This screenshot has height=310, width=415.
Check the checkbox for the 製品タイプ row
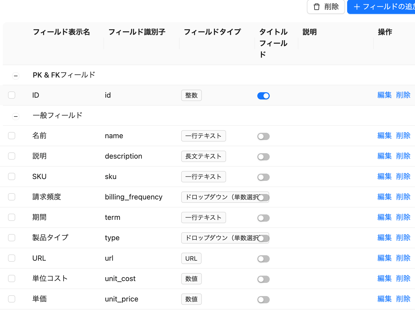[x=12, y=238]
